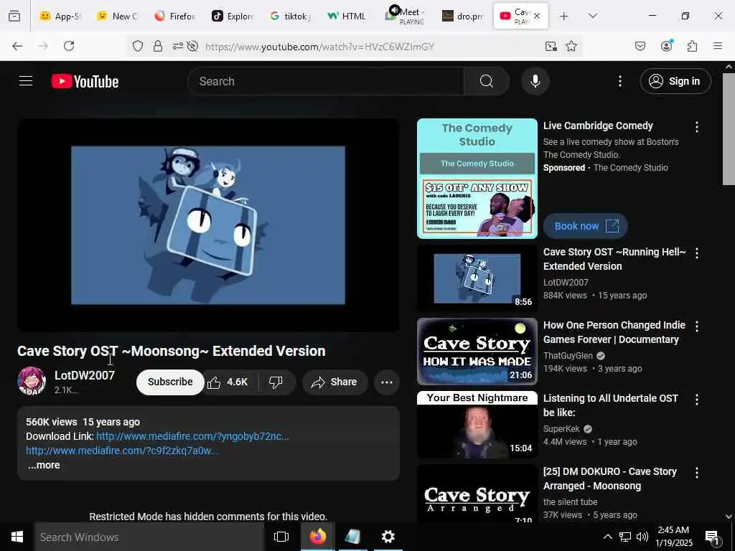Open Cave Story How It Was Made thumbnail

(x=477, y=352)
